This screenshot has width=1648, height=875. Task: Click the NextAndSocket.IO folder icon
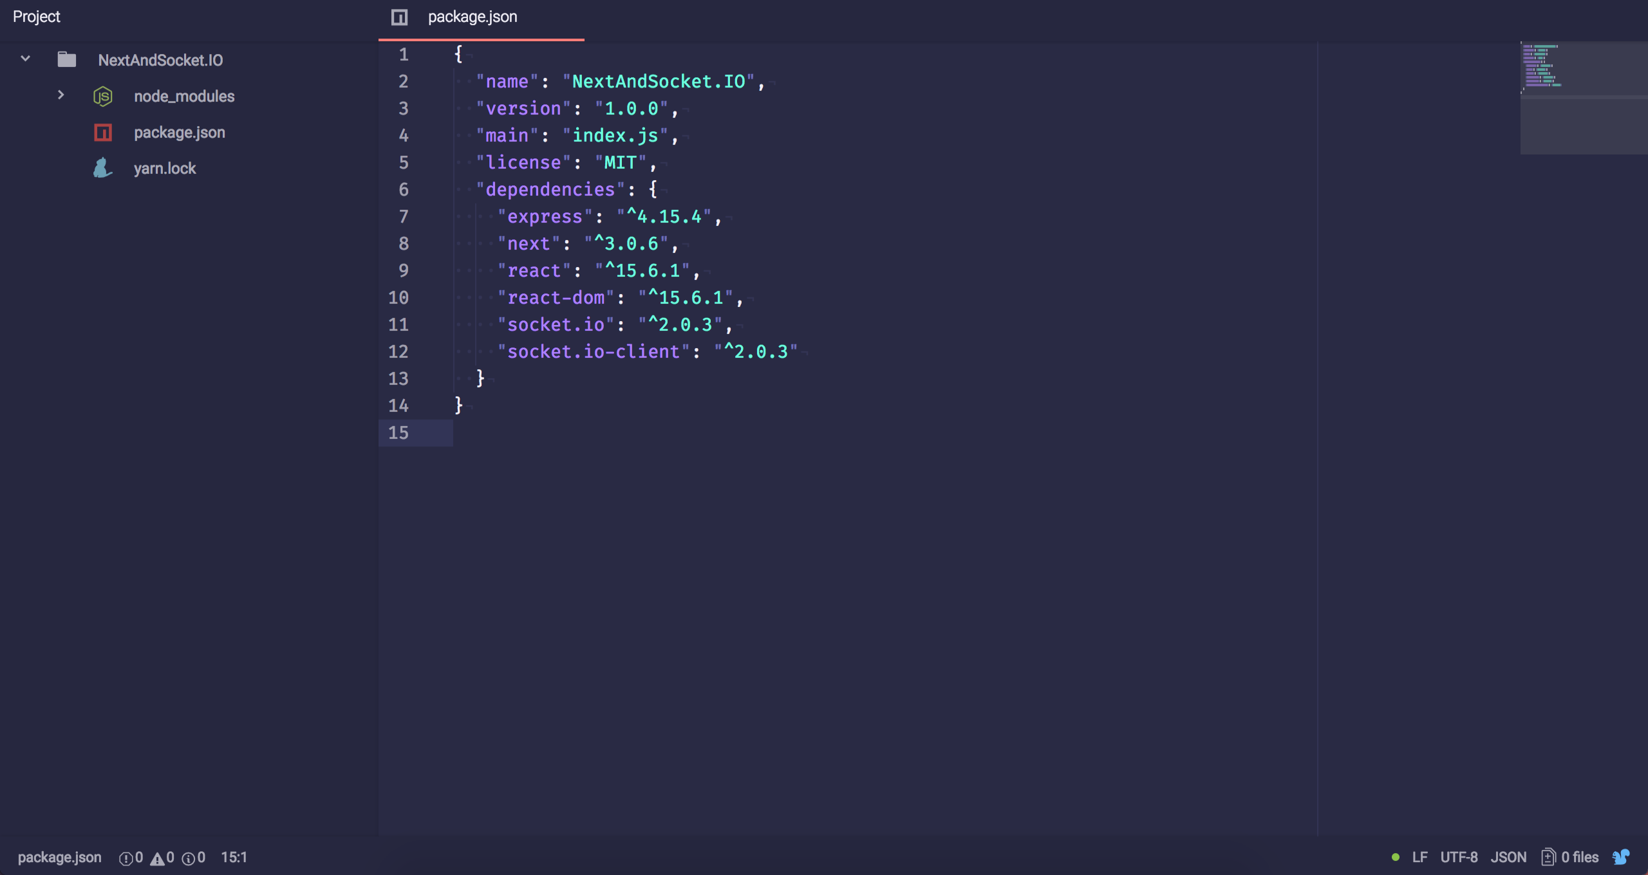[x=66, y=60]
